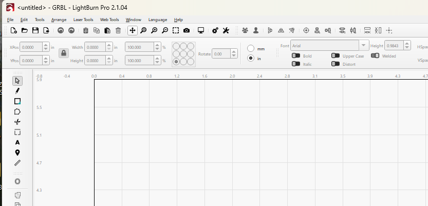428x206 pixels.
Task: Toggle the Italic switch
Action: tap(296, 64)
